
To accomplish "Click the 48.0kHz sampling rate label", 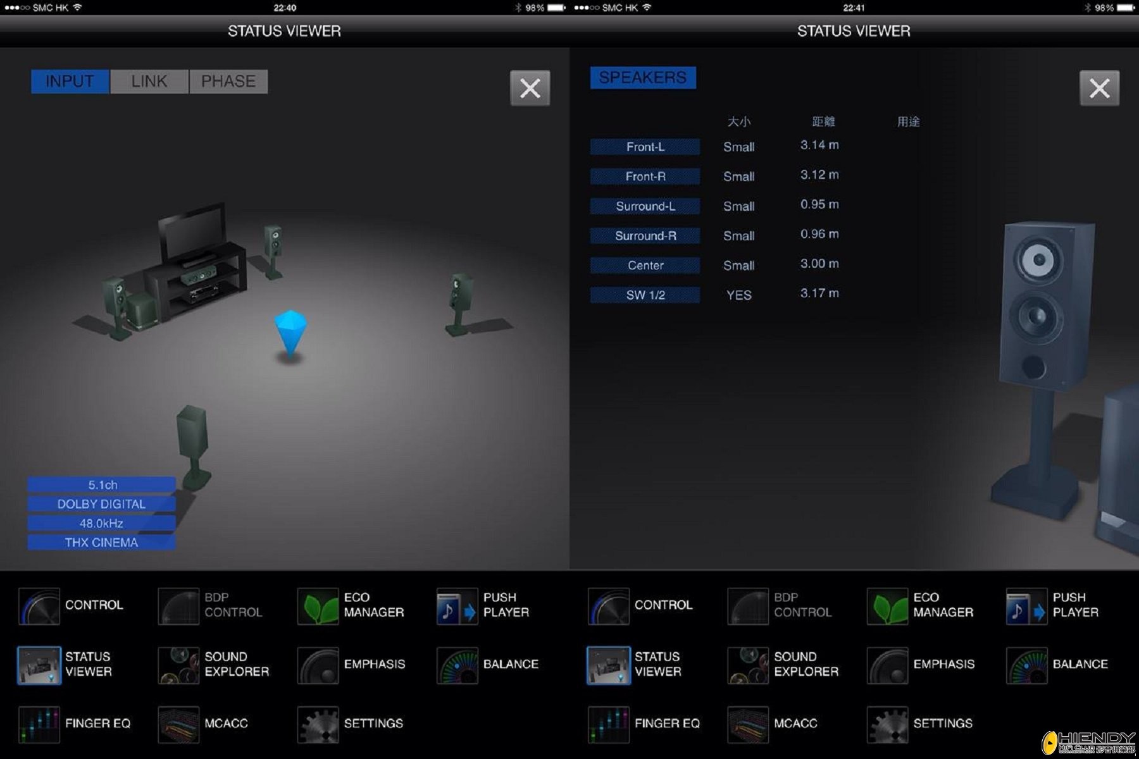I will (102, 523).
